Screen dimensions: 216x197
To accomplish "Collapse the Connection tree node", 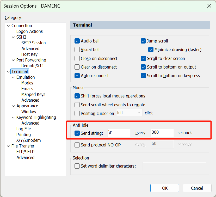I will pos(8,26).
